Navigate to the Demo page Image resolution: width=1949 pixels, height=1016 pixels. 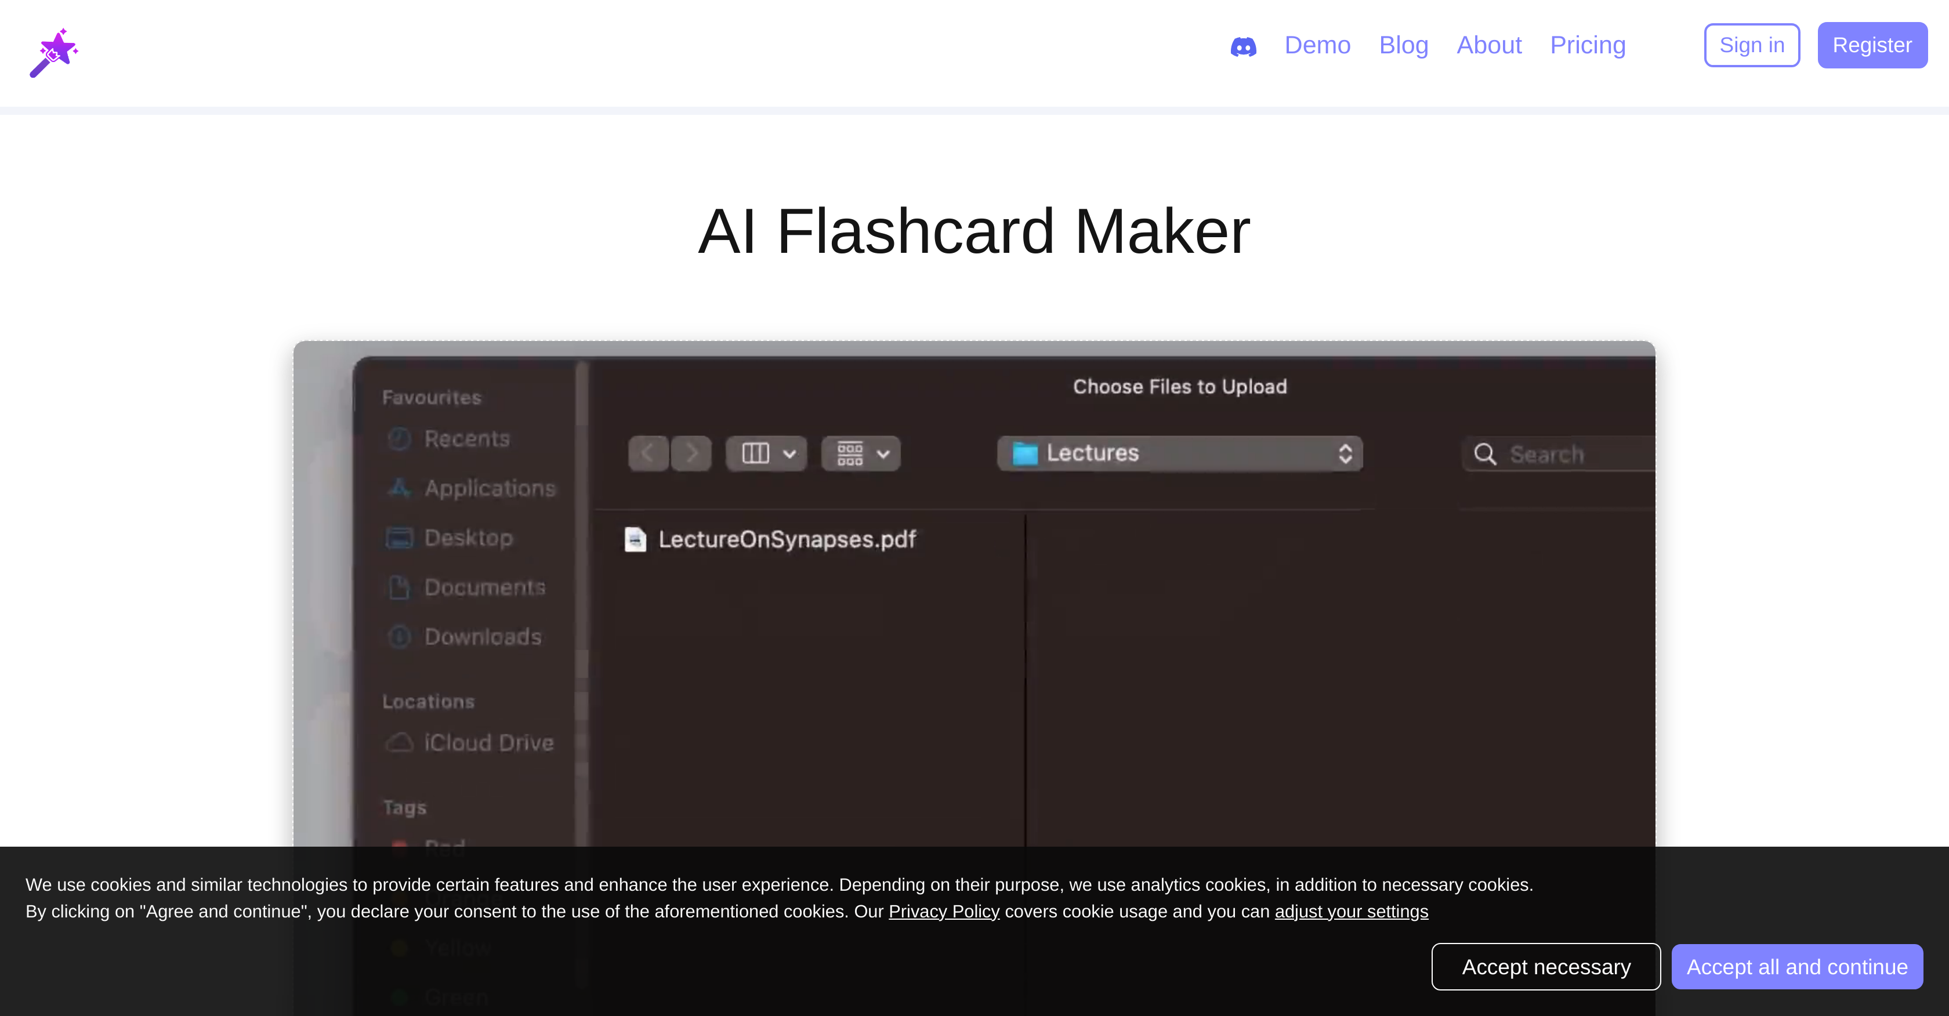[1317, 45]
